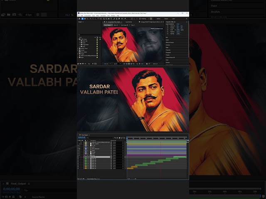Take viewer snapshot with camera icon
Viewport: 266px width, 199px height.
[147, 64]
